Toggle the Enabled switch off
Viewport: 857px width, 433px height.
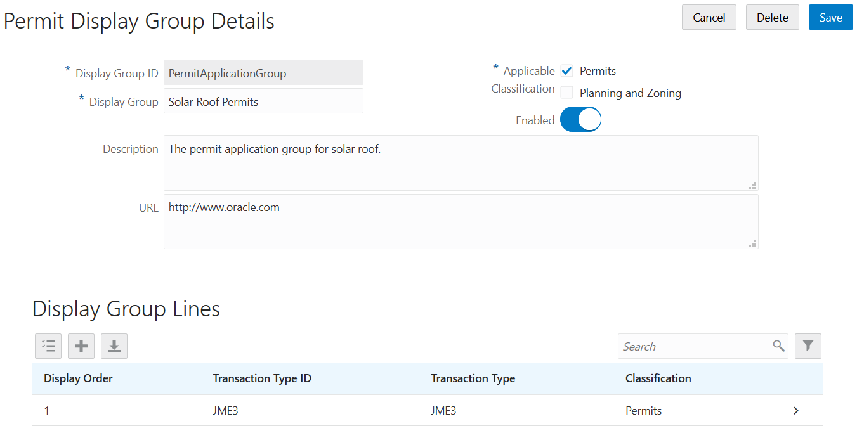coord(580,120)
